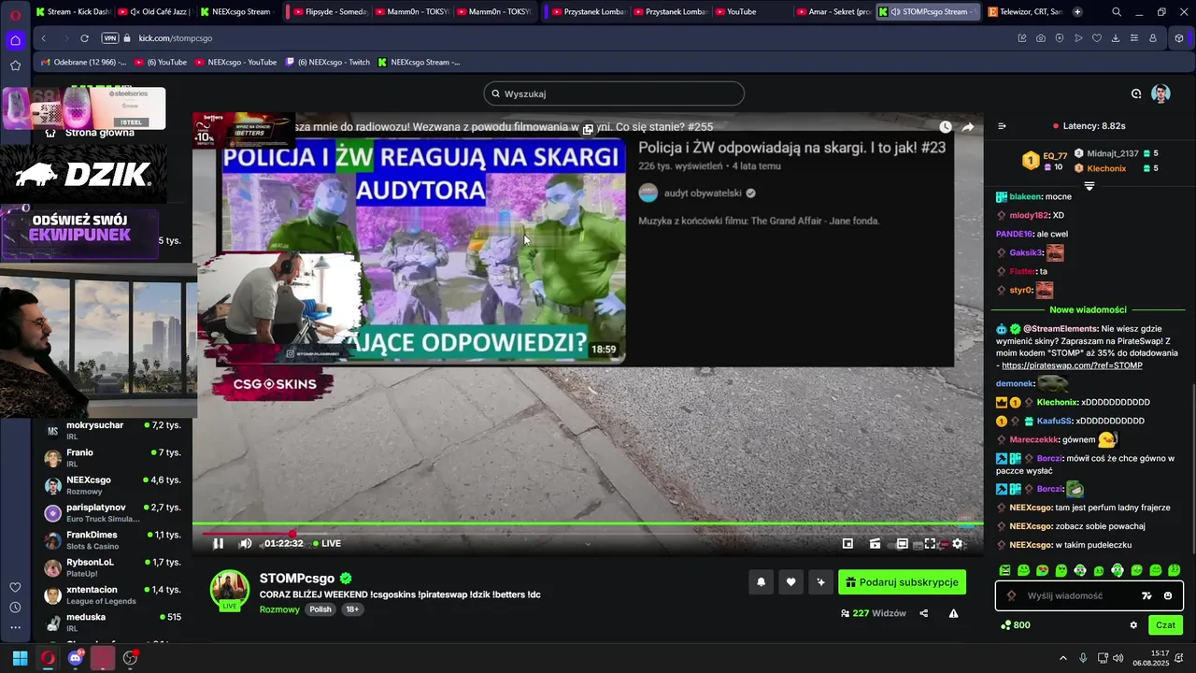The width and height of the screenshot is (1196, 673).
Task: Open the clip creation clapperboard icon
Action: pyautogui.click(x=875, y=543)
